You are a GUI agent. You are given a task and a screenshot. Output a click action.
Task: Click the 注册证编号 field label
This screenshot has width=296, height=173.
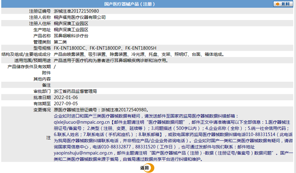[40, 11]
